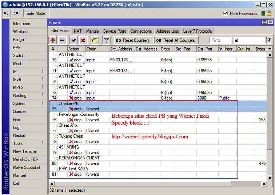
Task: Select rule 76 Pekalongan-Community drop row
Action: pyautogui.click(x=158, y=120)
